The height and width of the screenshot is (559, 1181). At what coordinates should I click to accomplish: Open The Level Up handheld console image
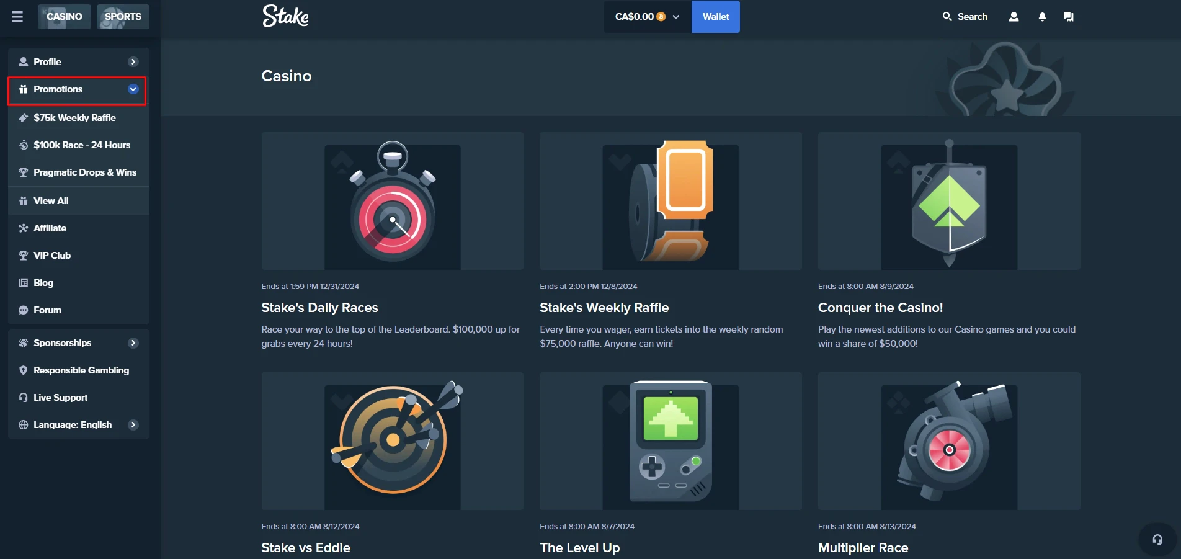(x=671, y=441)
